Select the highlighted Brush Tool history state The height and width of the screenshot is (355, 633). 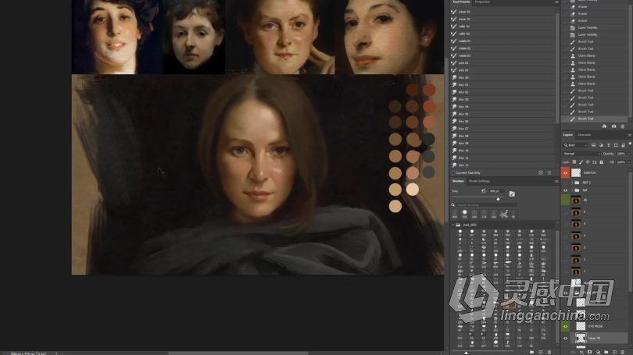pos(594,119)
